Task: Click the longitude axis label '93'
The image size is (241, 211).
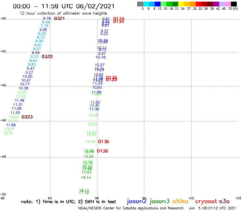Action: pos(50,198)
